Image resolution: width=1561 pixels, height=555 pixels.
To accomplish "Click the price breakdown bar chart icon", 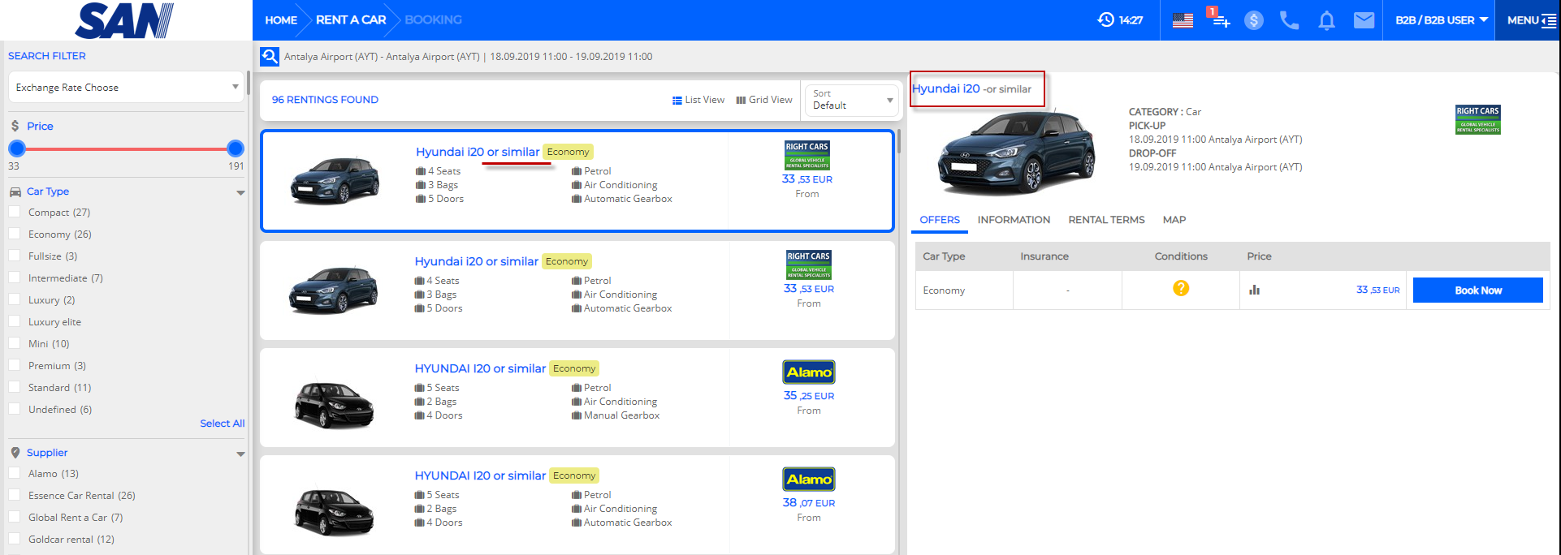I will point(1255,290).
